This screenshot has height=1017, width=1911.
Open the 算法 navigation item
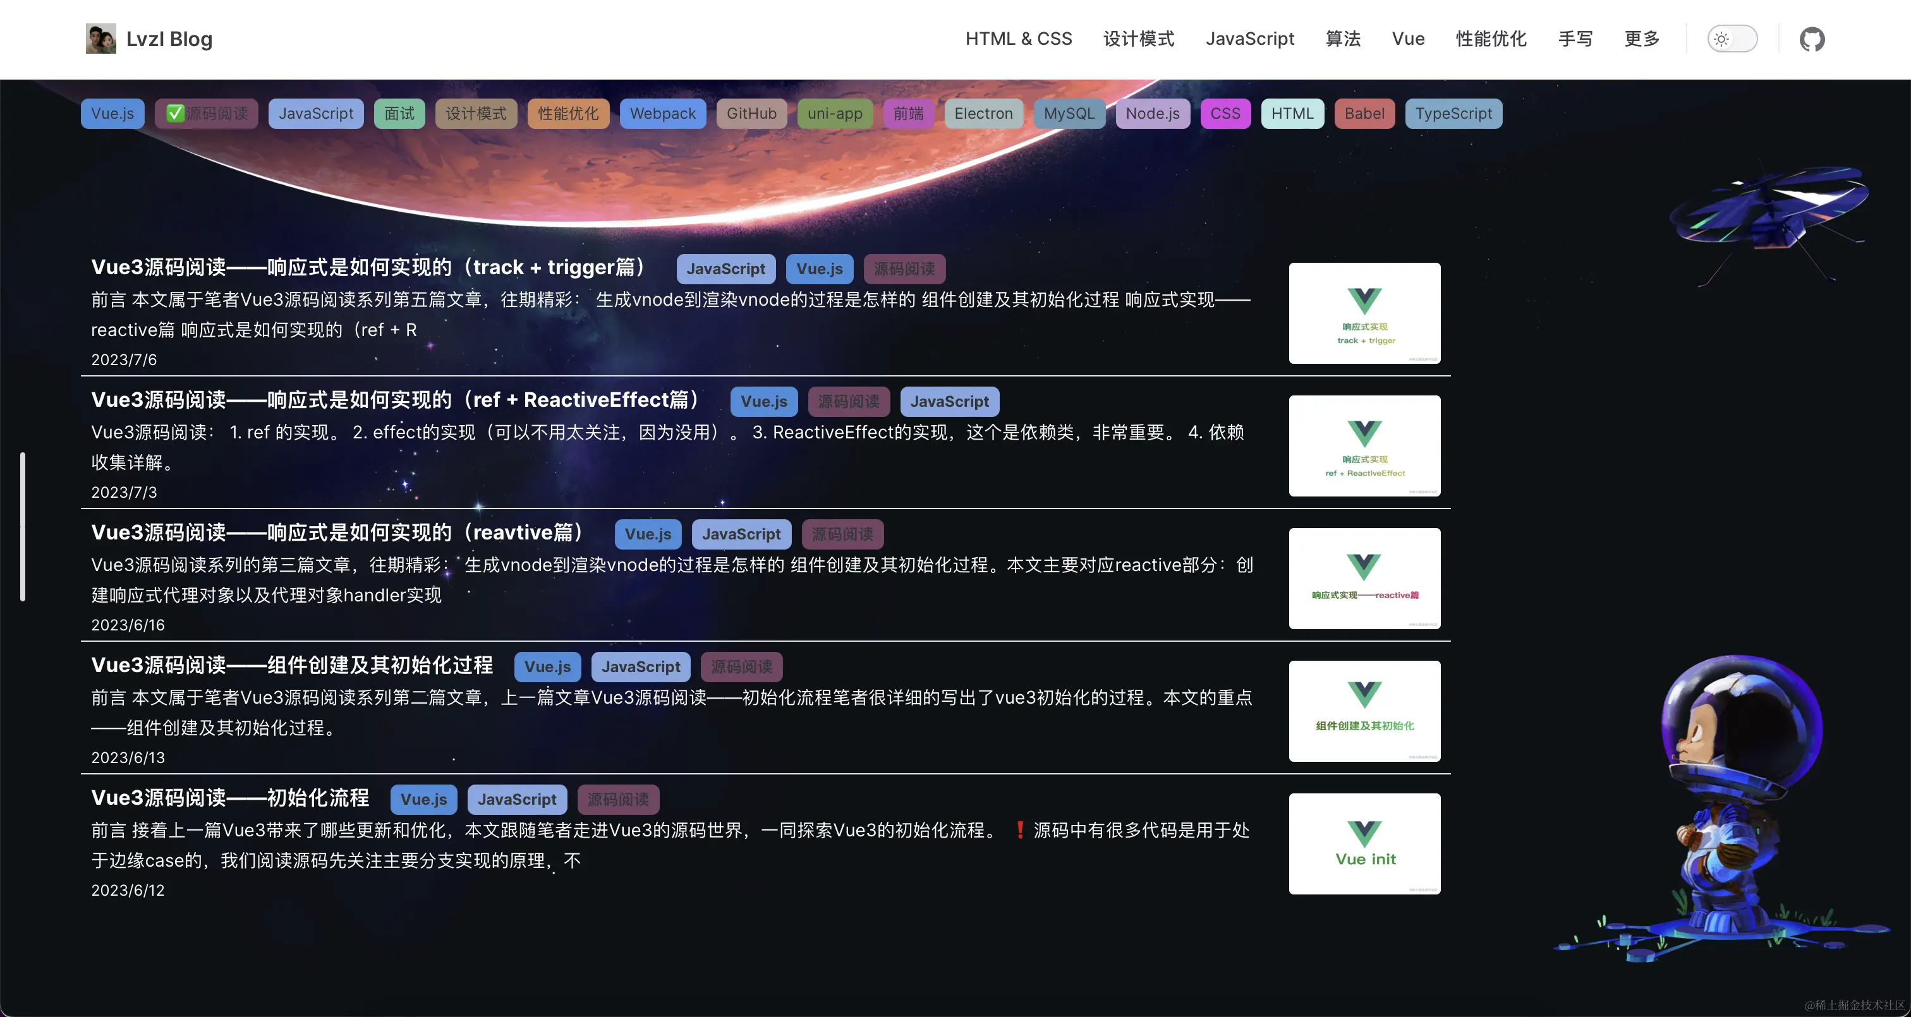tap(1343, 39)
